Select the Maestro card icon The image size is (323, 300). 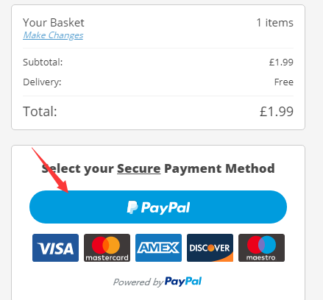[x=261, y=248]
